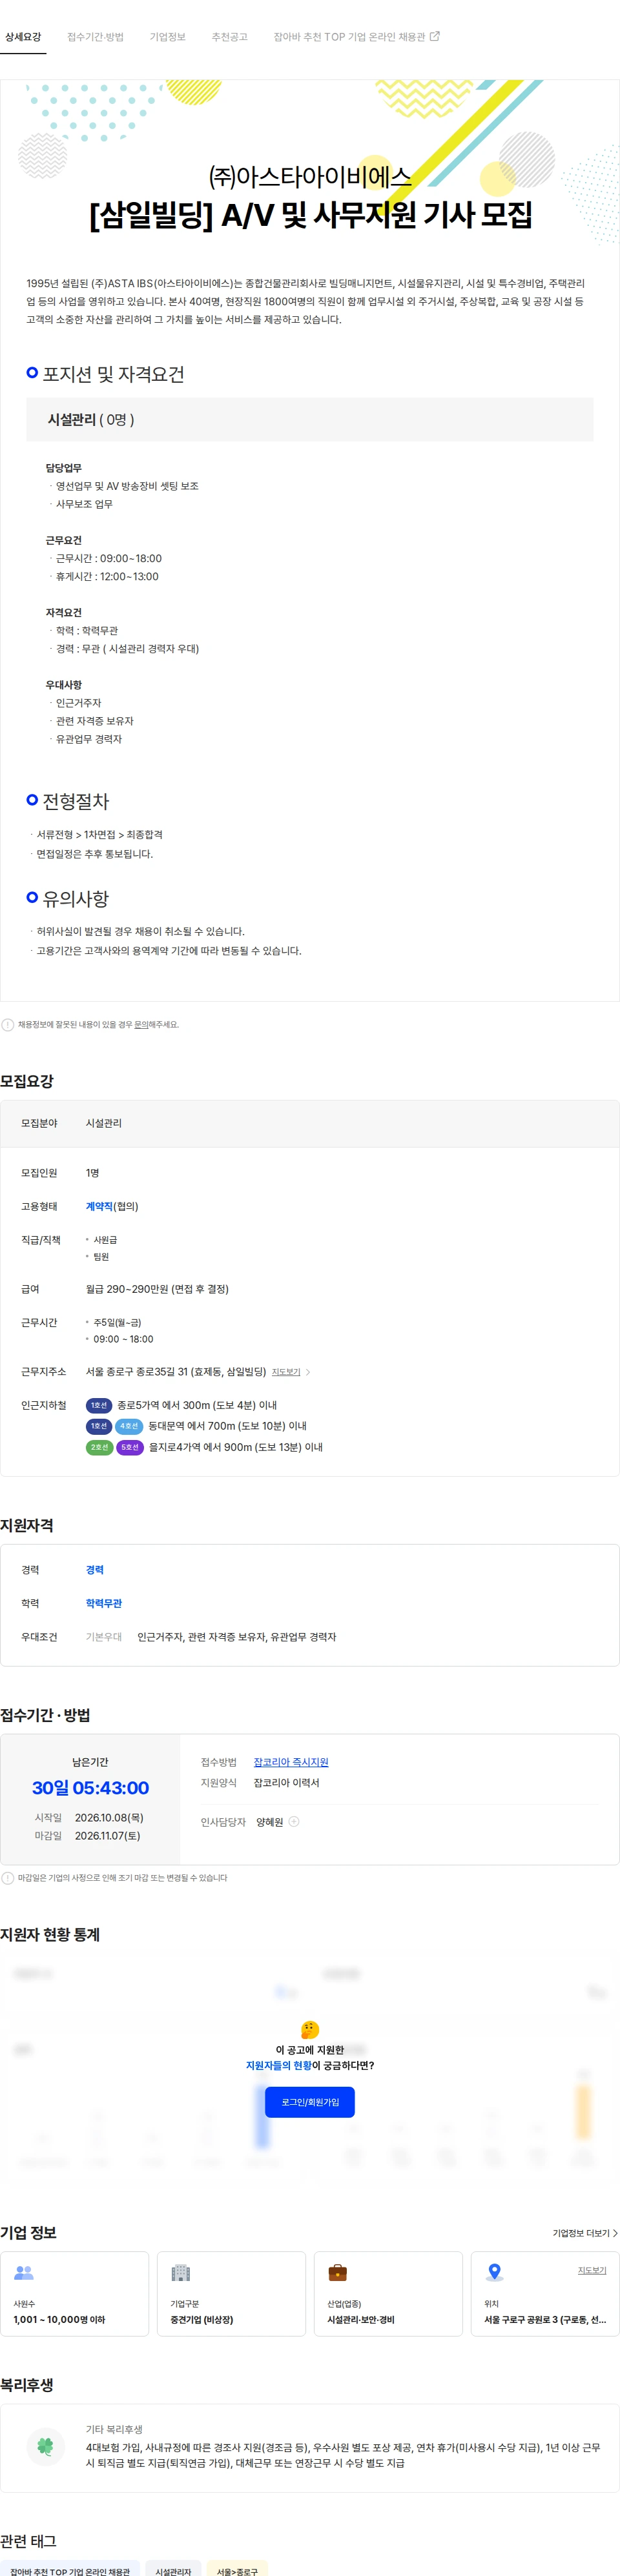The width and height of the screenshot is (620, 2576).
Task: Click the 중견기업 (비상장) company type text
Action: click(202, 2319)
